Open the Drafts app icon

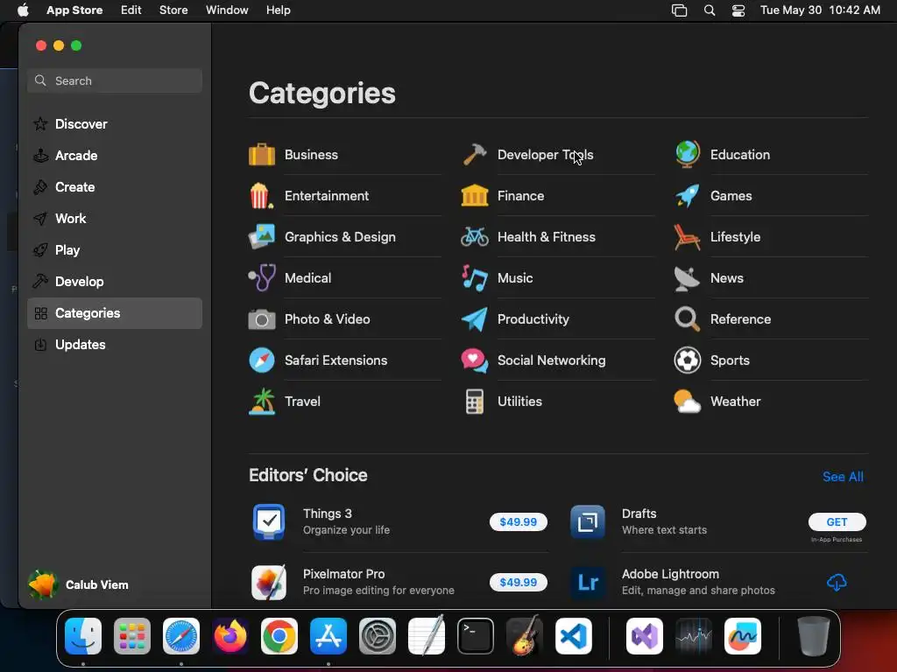point(588,521)
